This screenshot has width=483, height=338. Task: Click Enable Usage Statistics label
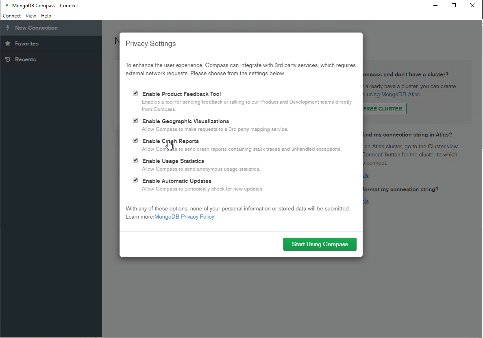[173, 161]
